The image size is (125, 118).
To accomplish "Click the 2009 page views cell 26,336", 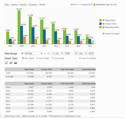I will coord(31,108).
